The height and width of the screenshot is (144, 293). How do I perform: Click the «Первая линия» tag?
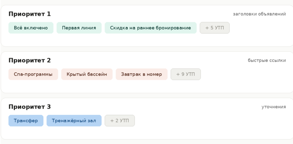[79, 28]
